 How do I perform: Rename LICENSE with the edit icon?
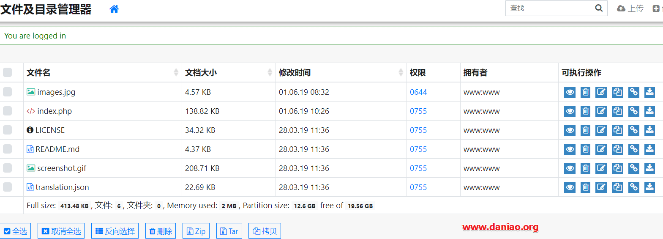click(x=601, y=130)
